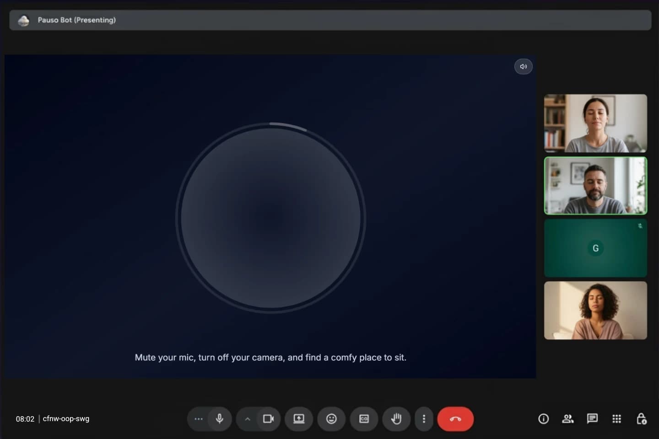Open the Present screen option
Image resolution: width=659 pixels, height=439 pixels.
pos(298,419)
